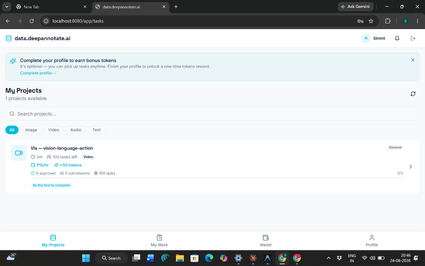Show hidden system tray icons
This screenshot has height=266, width=425.
(x=329, y=258)
